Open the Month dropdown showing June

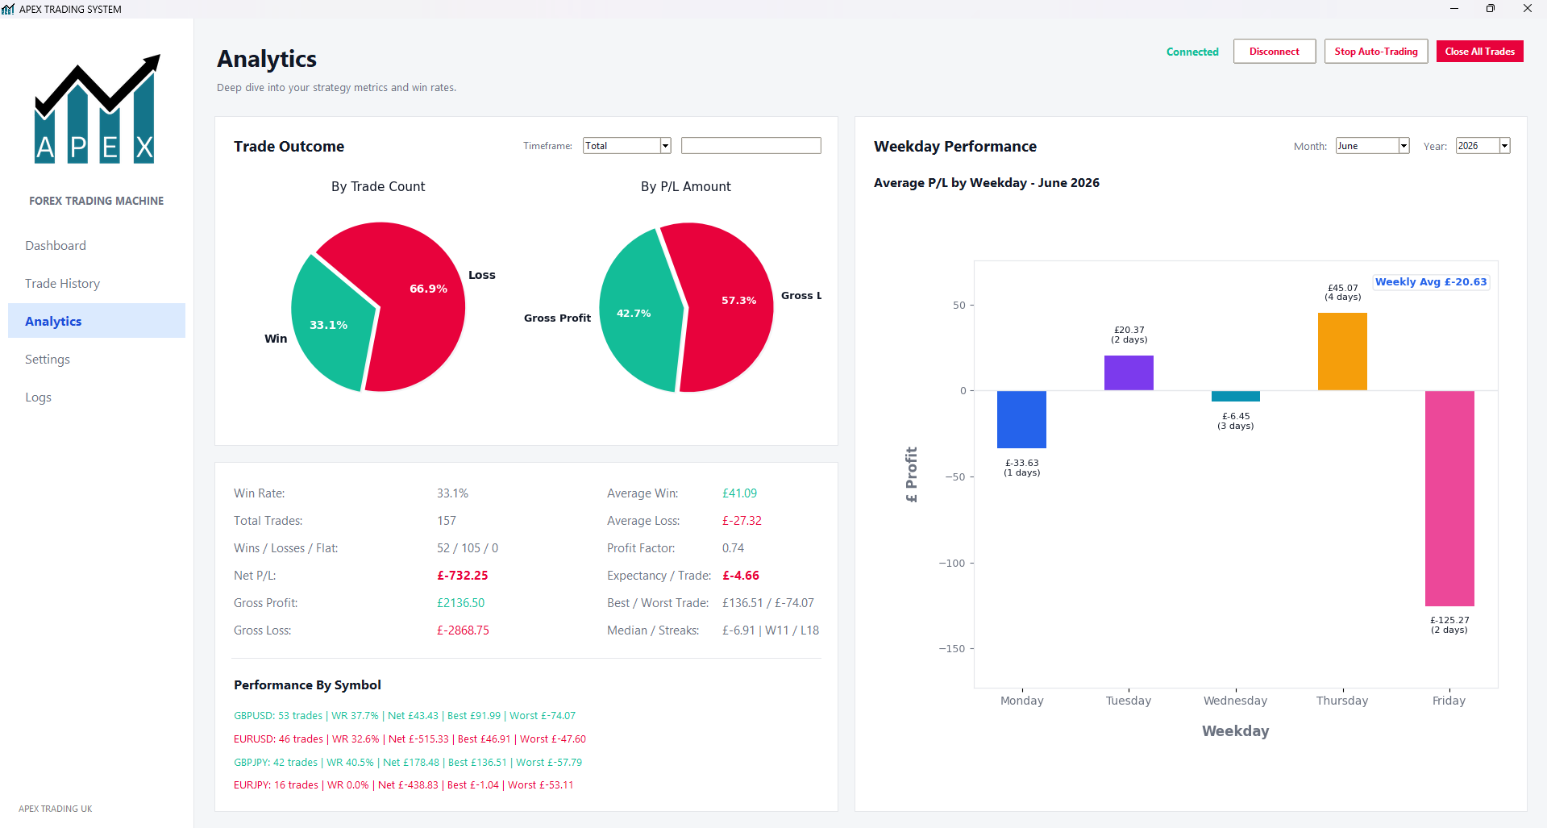click(1372, 146)
